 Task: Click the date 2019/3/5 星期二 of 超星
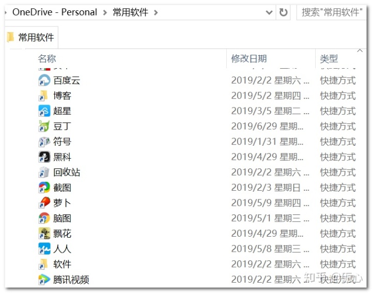tap(270, 111)
